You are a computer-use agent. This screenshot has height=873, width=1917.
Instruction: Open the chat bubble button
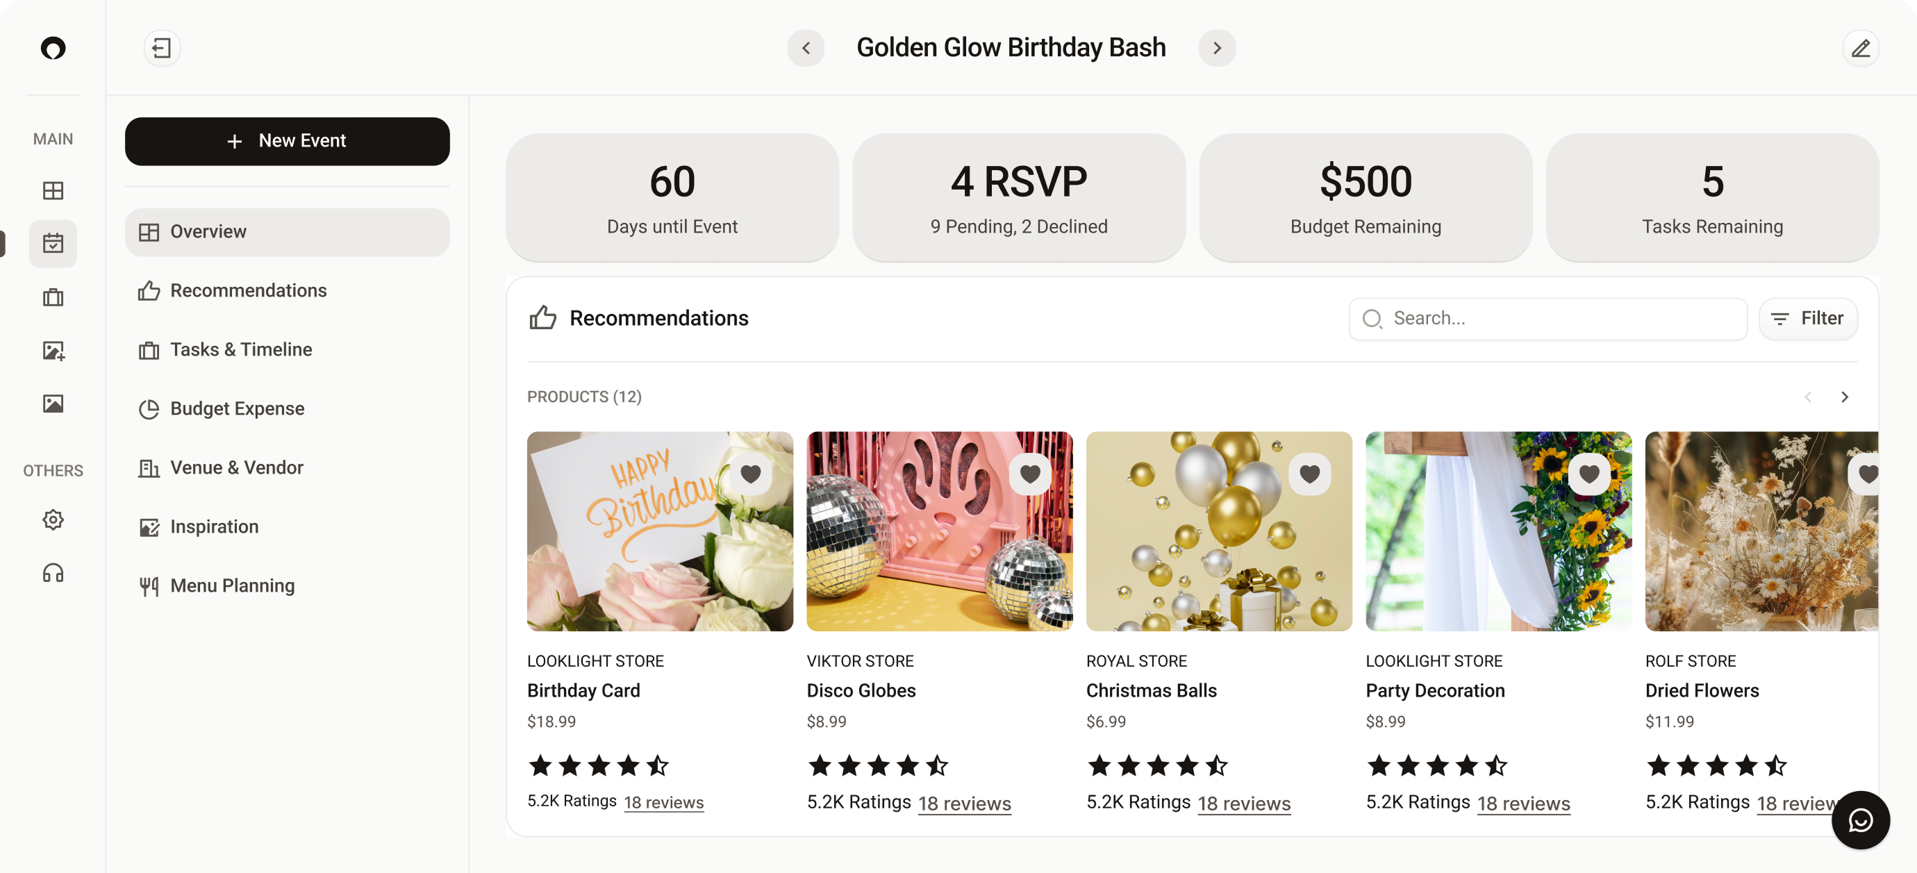1861,820
